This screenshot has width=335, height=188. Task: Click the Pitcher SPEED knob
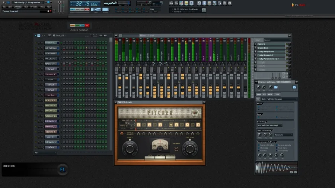coord(130,149)
